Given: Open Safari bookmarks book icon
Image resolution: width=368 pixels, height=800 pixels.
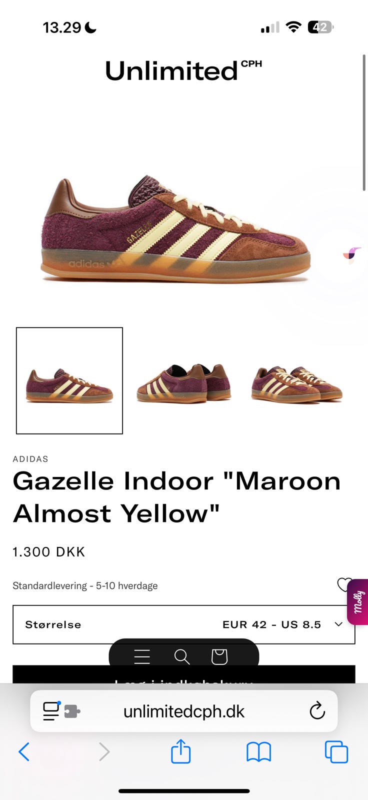Looking at the screenshot, I should pos(258,751).
